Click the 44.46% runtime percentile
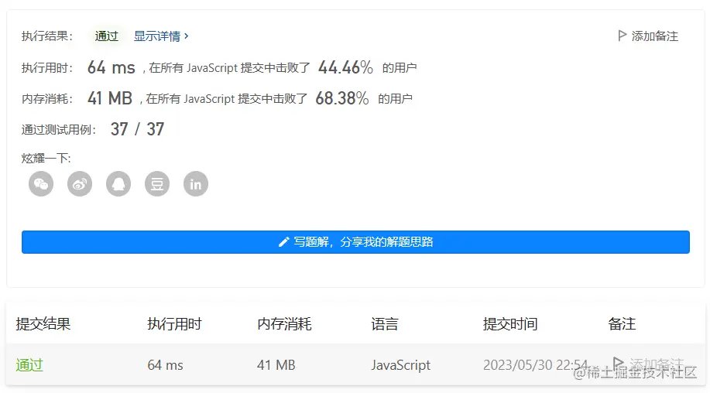 [345, 67]
